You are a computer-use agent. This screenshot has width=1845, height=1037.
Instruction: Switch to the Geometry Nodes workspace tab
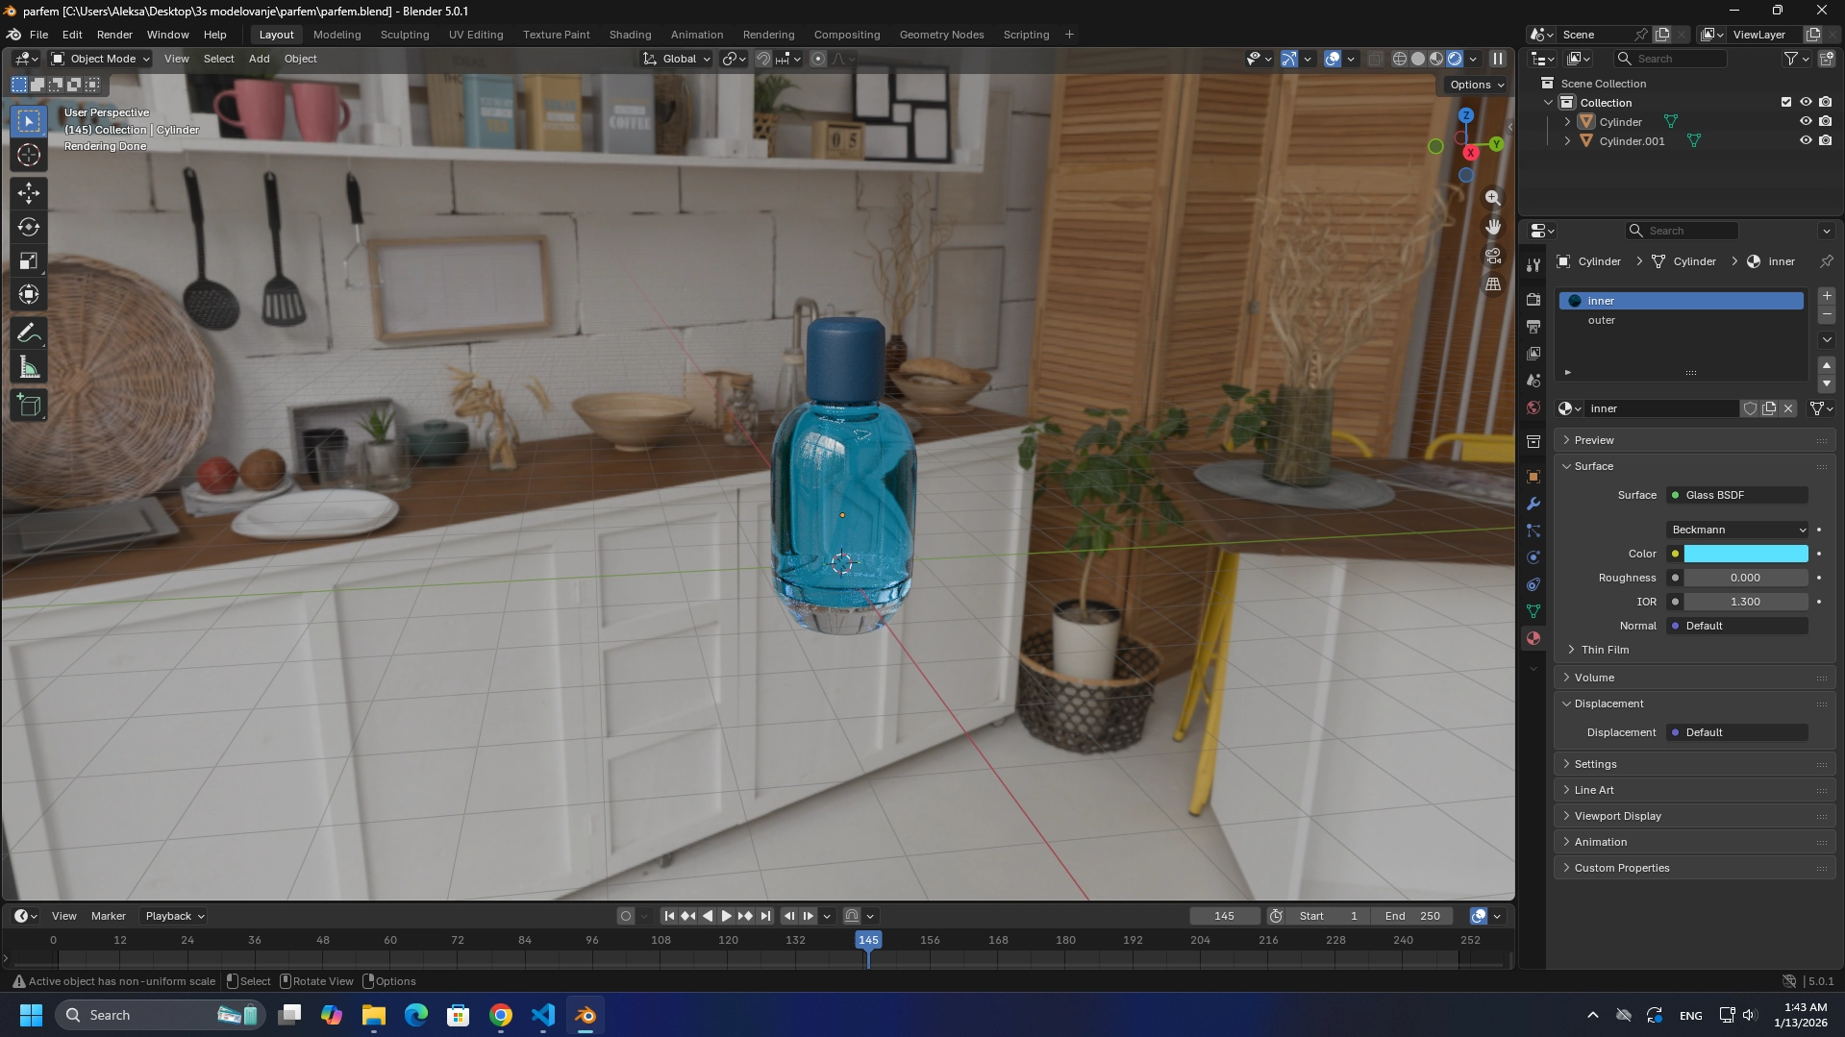pos(941,35)
